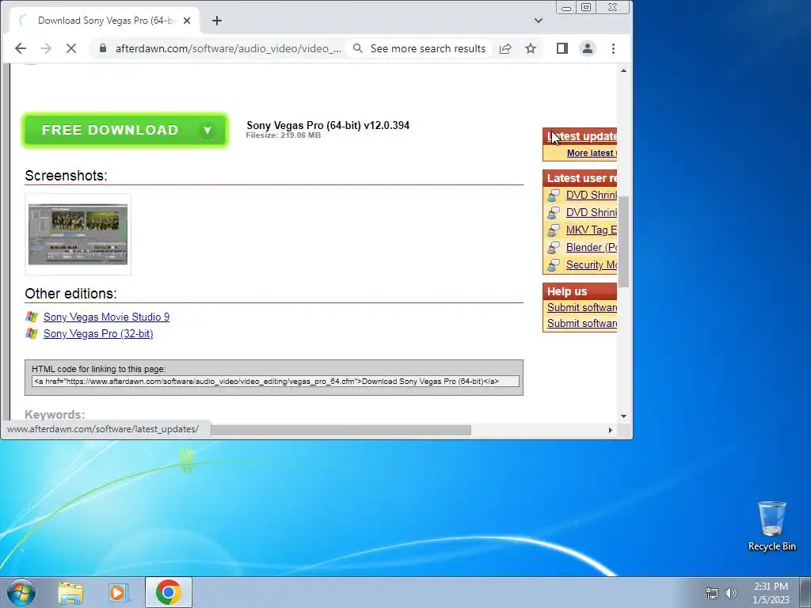Screen dimensions: 811x608
Task: Click Windows icon beside Sony Vegas Pro (32-bit)
Action: pyautogui.click(x=32, y=333)
